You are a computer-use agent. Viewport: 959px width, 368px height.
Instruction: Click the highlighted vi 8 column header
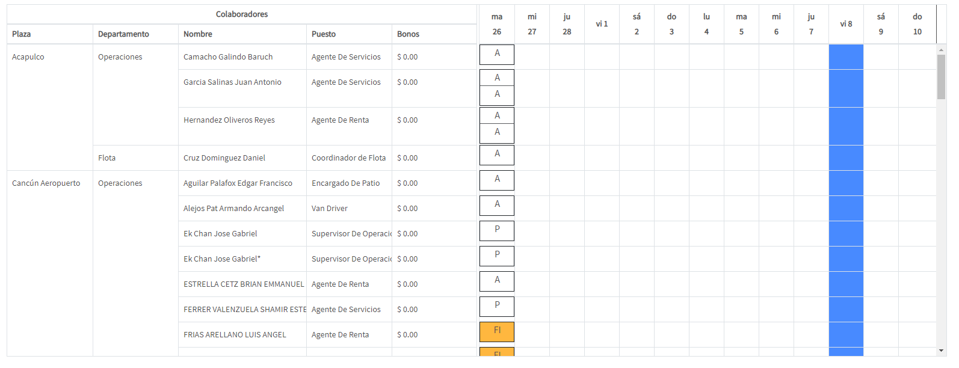click(x=846, y=24)
